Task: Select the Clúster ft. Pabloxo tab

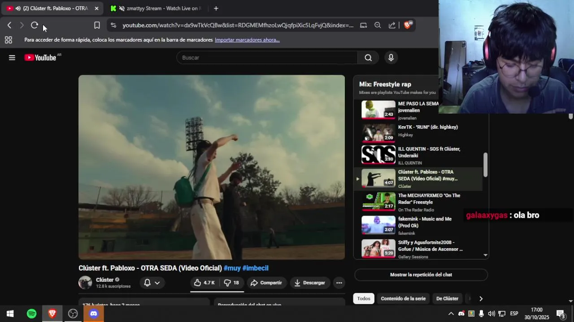Action: pos(53,8)
